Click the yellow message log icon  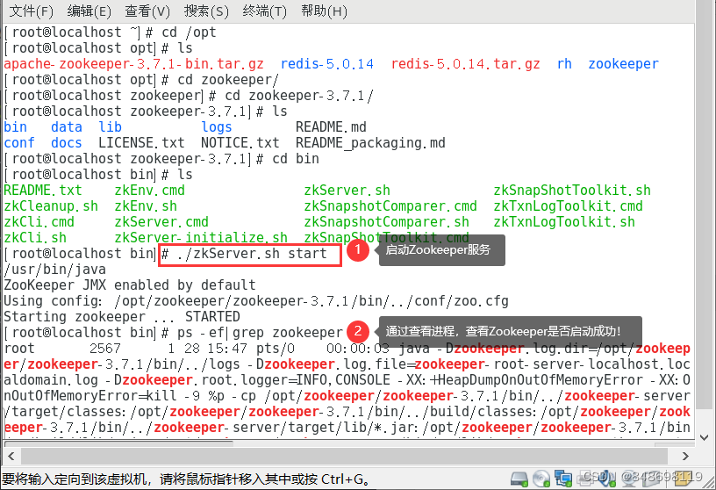click(x=683, y=479)
